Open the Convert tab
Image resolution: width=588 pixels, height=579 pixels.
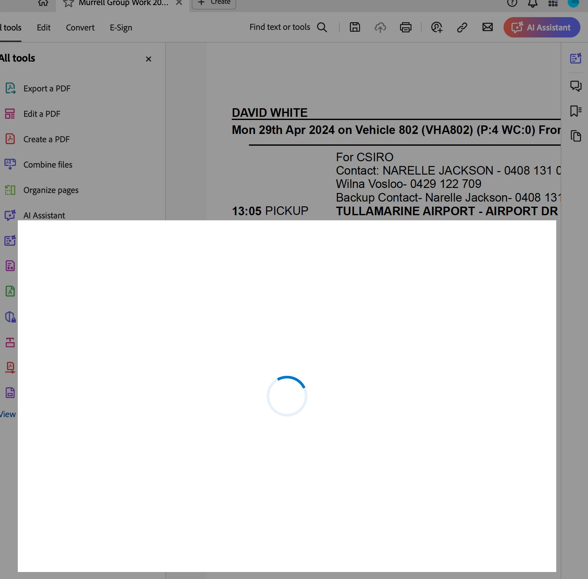[80, 28]
